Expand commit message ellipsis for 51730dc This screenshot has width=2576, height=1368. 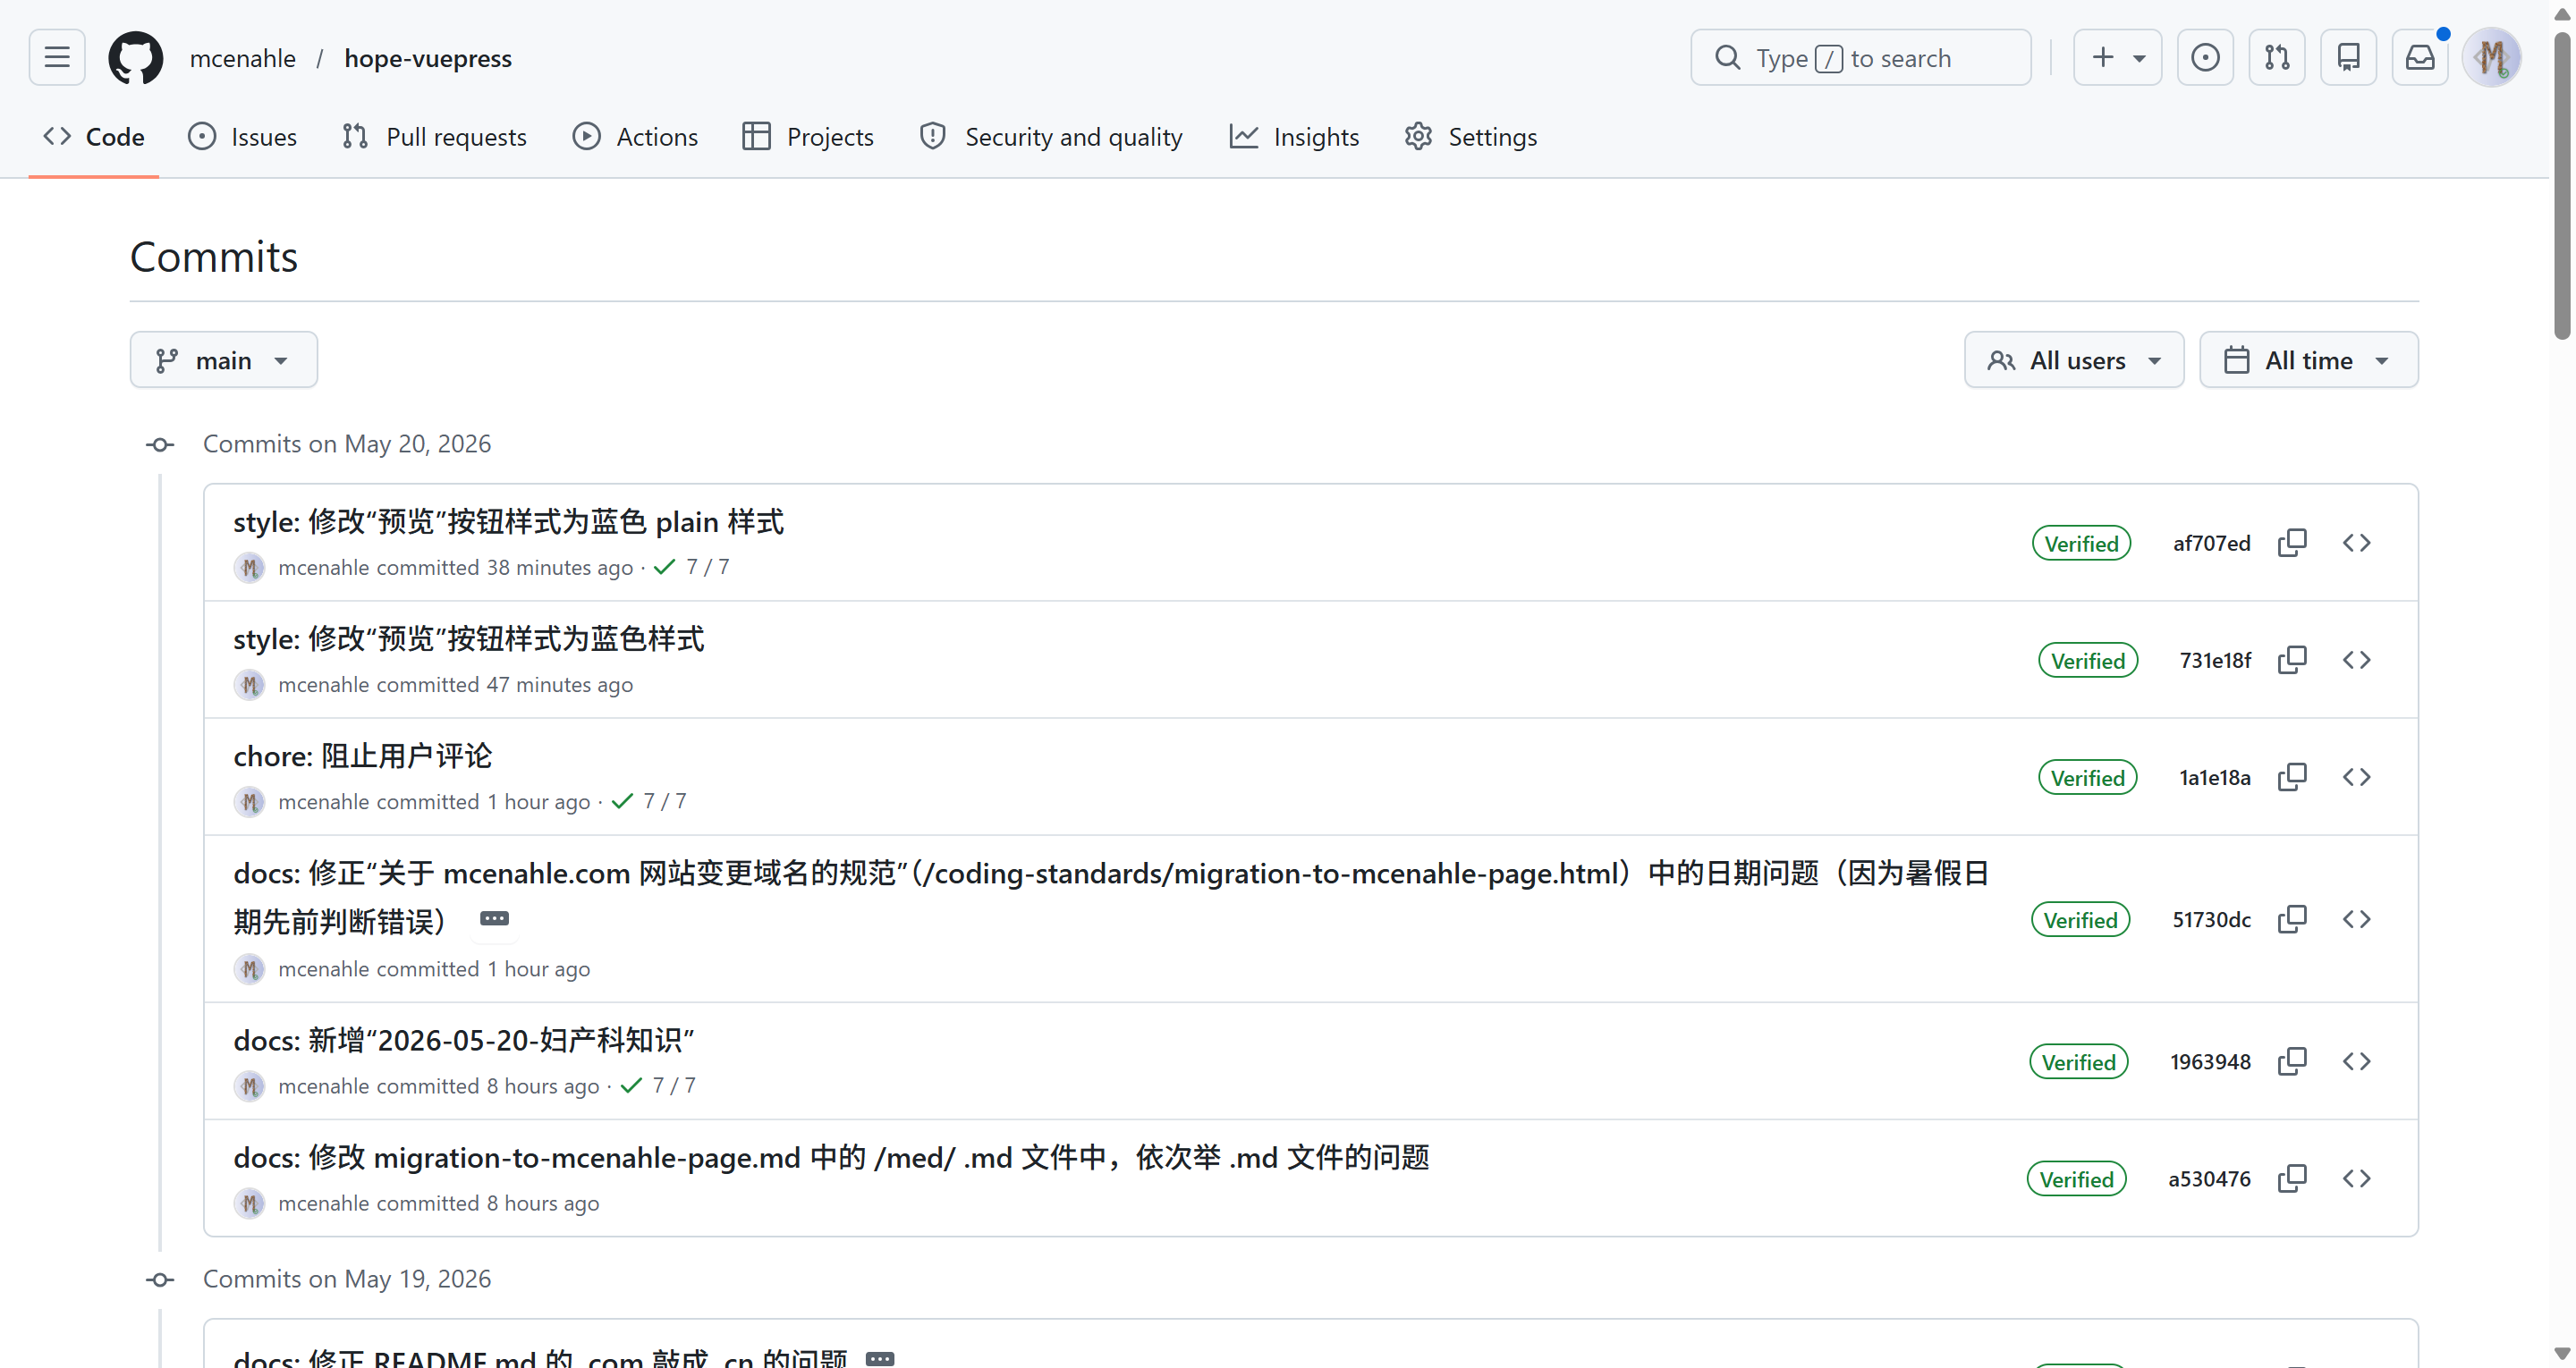(494, 918)
